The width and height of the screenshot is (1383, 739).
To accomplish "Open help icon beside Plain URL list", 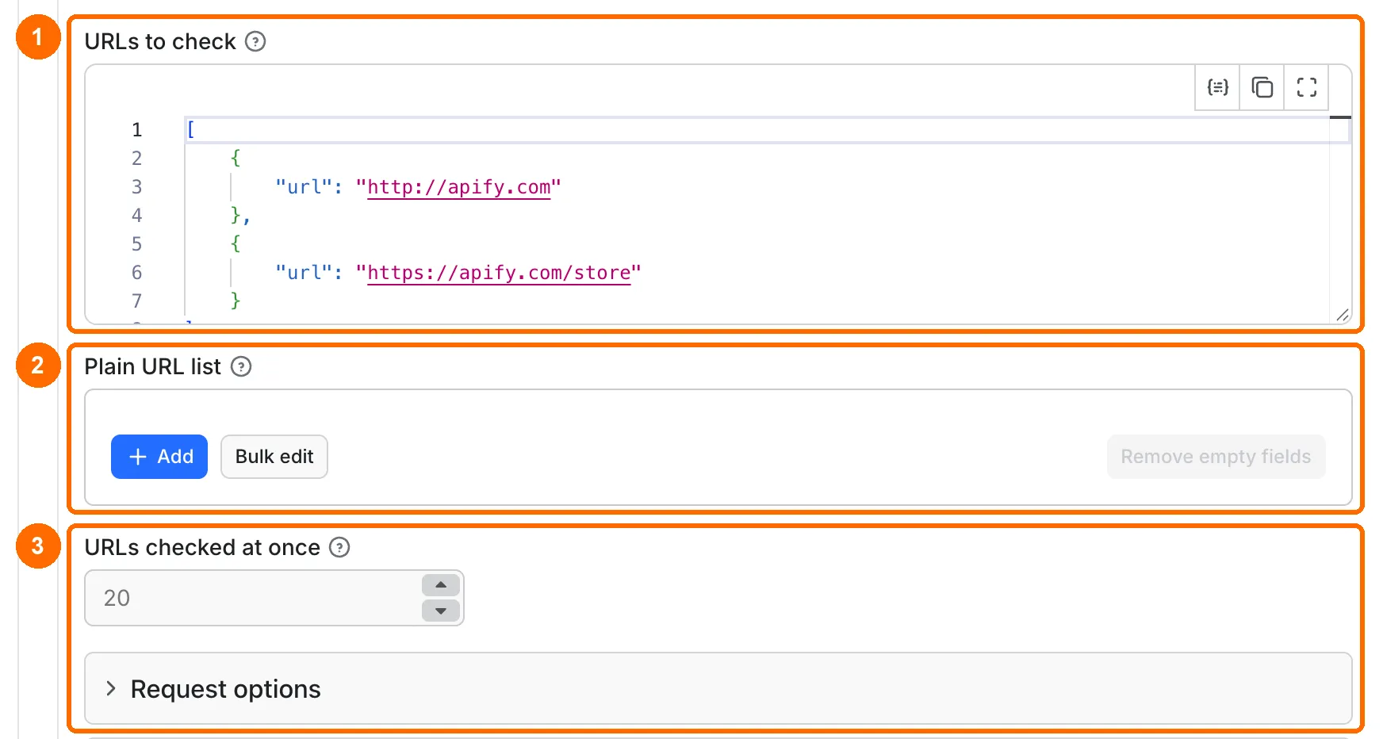I will click(241, 366).
